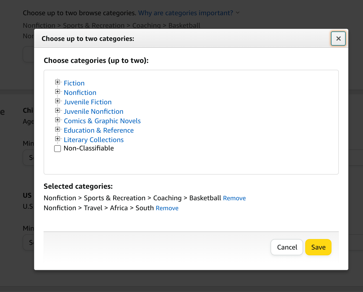Remove the Travel Africa South category
The image size is (363, 292).
pyautogui.click(x=167, y=208)
